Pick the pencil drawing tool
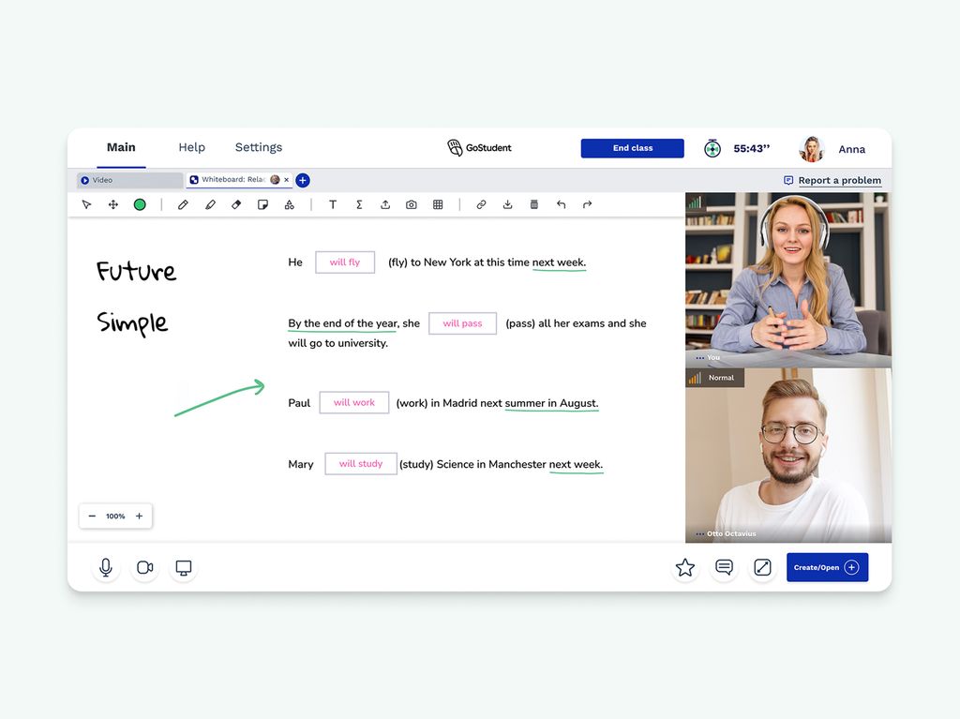 tap(183, 204)
